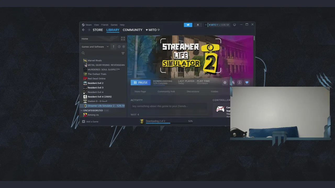Enter Big Picture mode via monitor icon
335x188 pixels.
pos(234,25)
